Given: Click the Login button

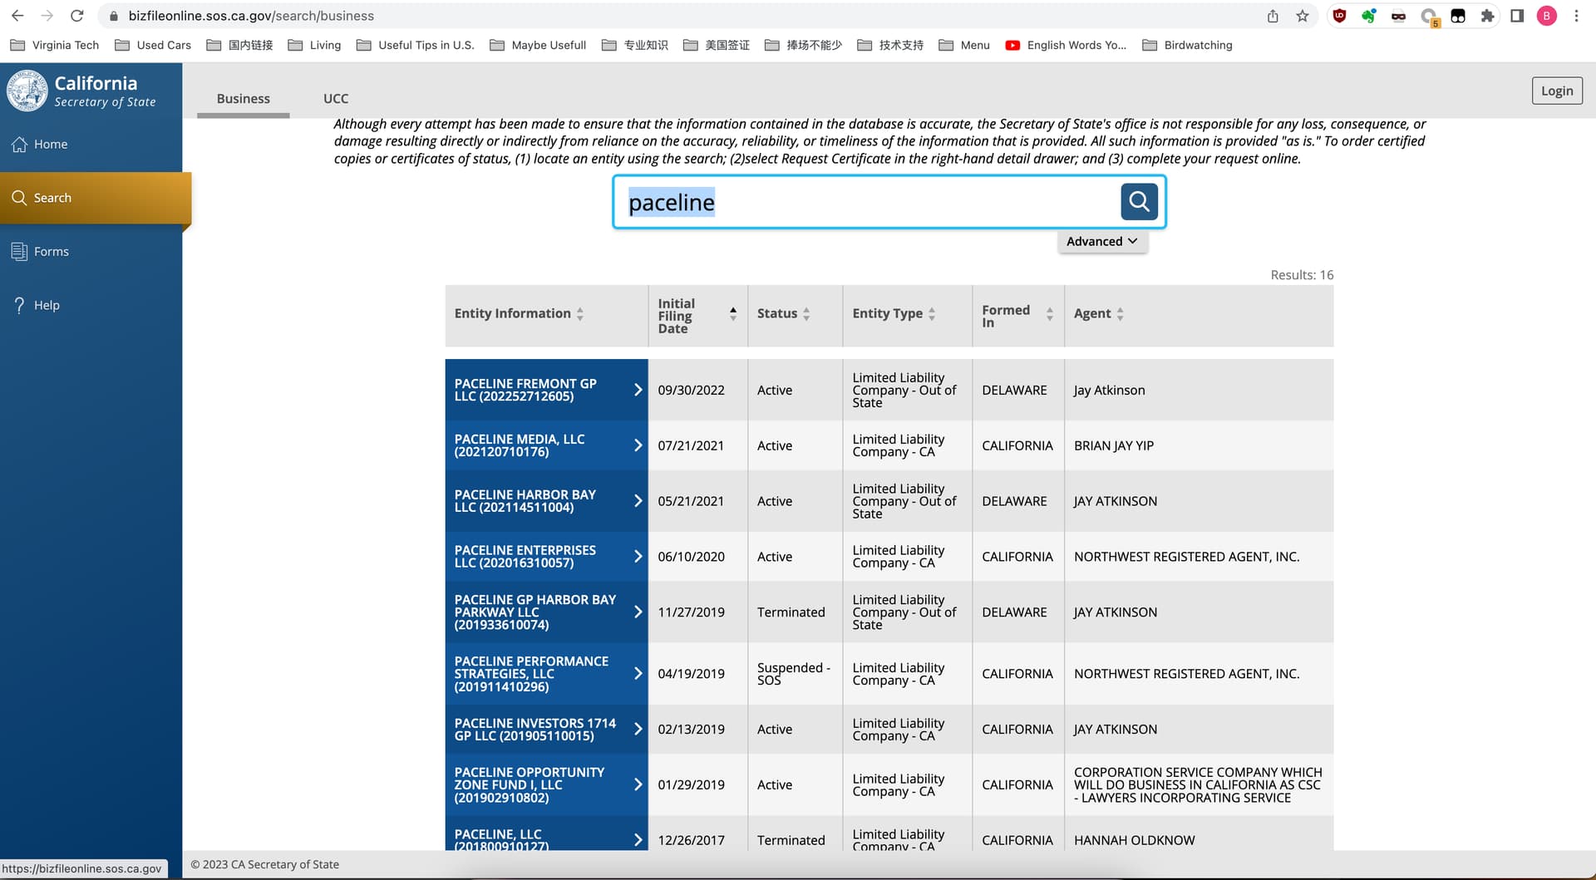Looking at the screenshot, I should tap(1556, 91).
